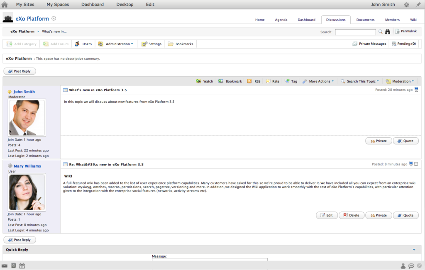The image size is (425, 270).
Task: Click Add Forum in the forum toolbar
Action: click(x=56, y=44)
